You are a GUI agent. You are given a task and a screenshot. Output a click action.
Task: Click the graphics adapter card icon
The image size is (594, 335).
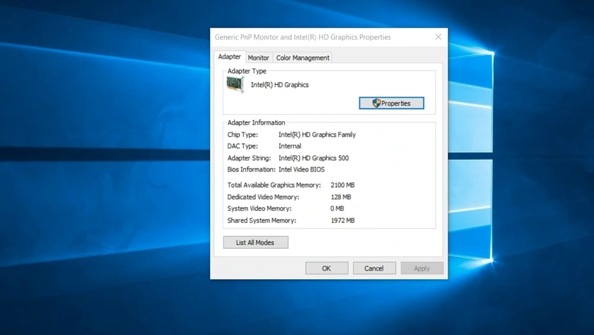[x=235, y=85]
